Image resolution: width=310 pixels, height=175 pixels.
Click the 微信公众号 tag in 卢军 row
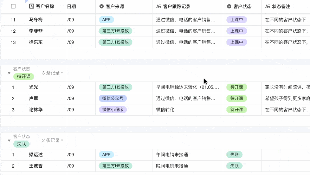pos(112,98)
